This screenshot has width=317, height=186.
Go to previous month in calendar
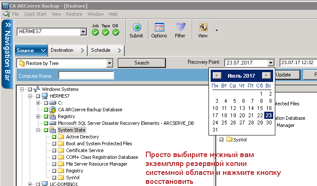pos(217,76)
